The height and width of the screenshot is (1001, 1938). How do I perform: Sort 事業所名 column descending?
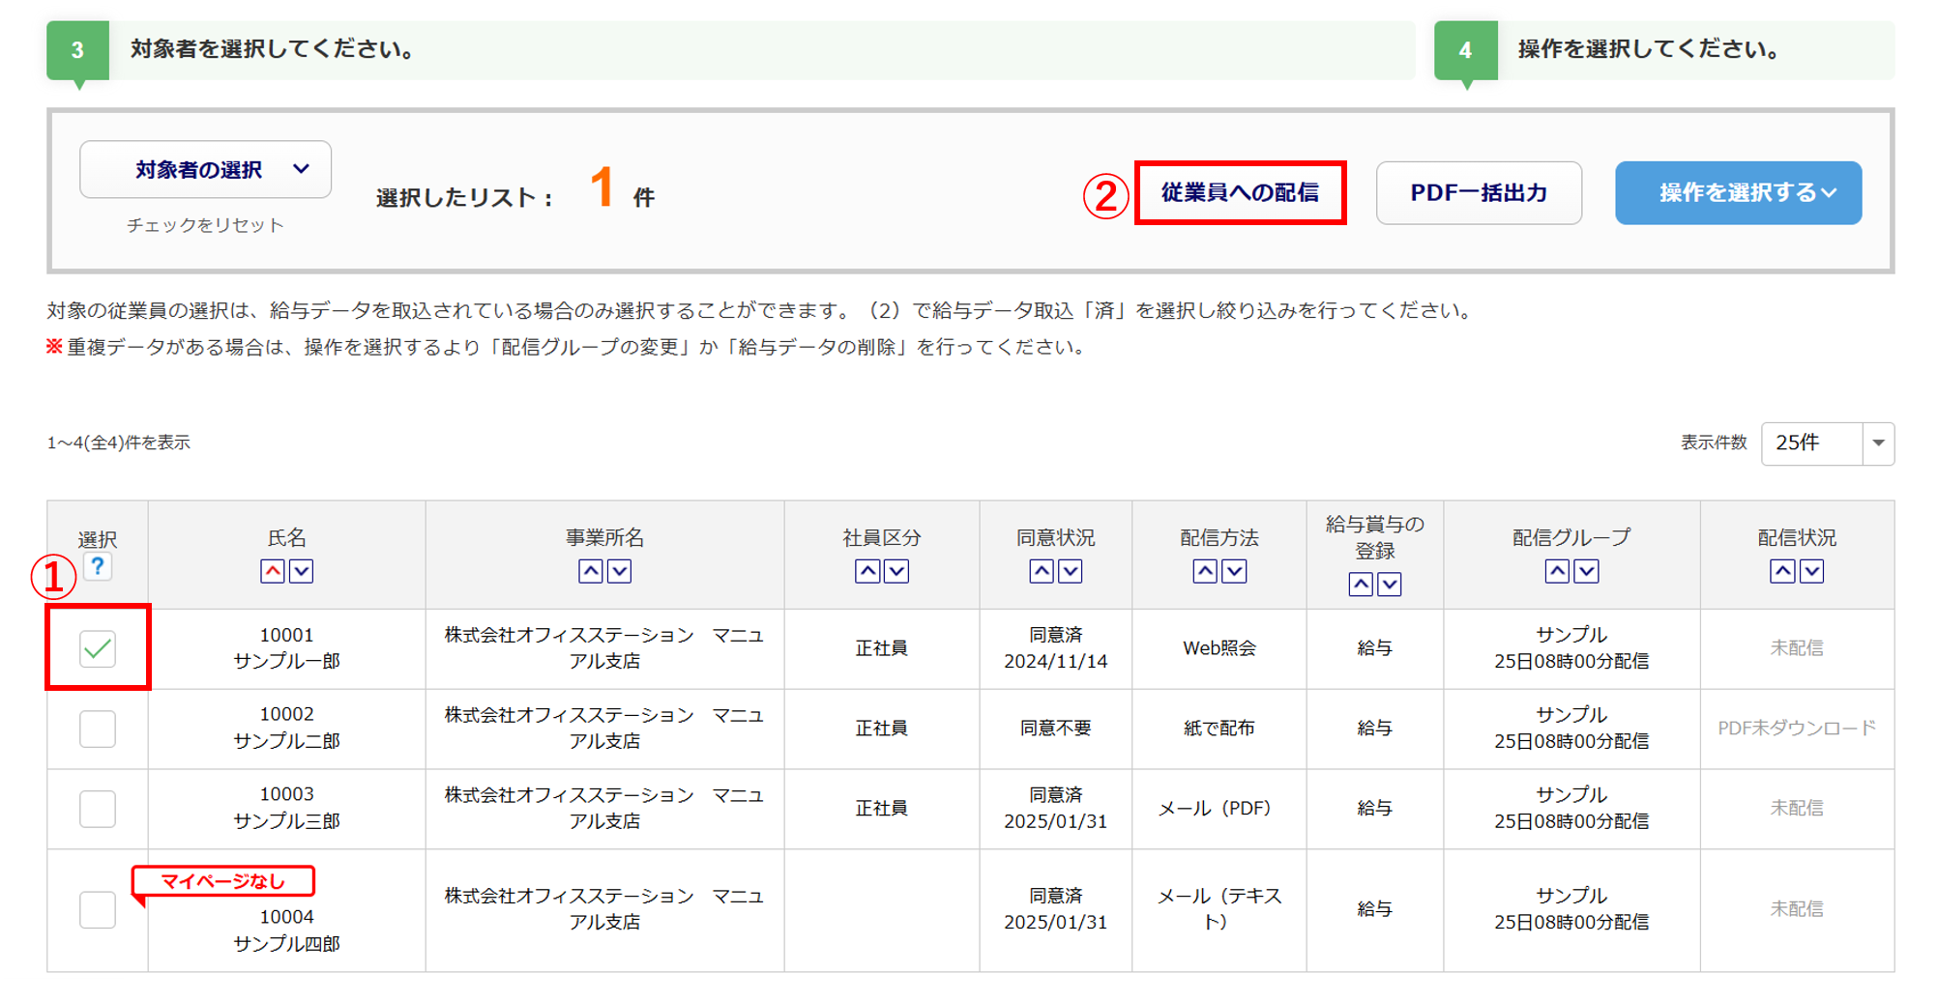(x=620, y=571)
